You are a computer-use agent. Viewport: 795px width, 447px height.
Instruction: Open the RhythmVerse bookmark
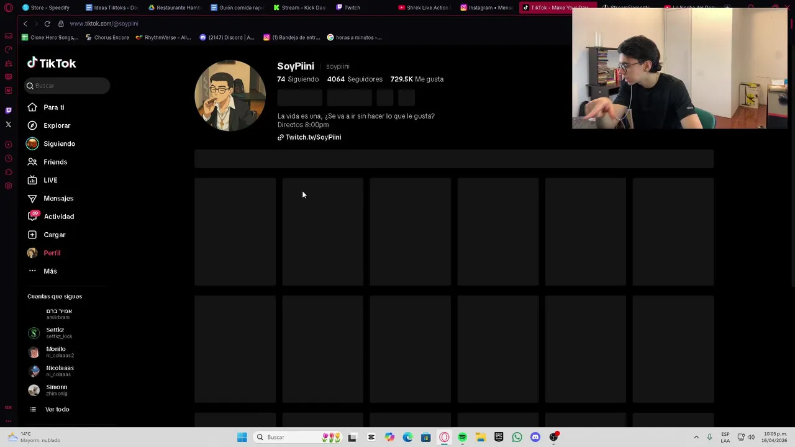point(163,37)
